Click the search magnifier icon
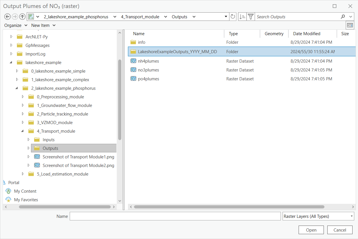Screen dimensions: 358x239 343,17
